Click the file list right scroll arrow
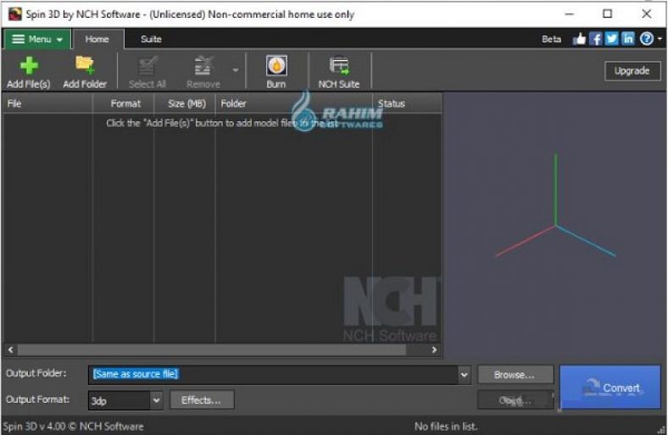 coord(434,350)
